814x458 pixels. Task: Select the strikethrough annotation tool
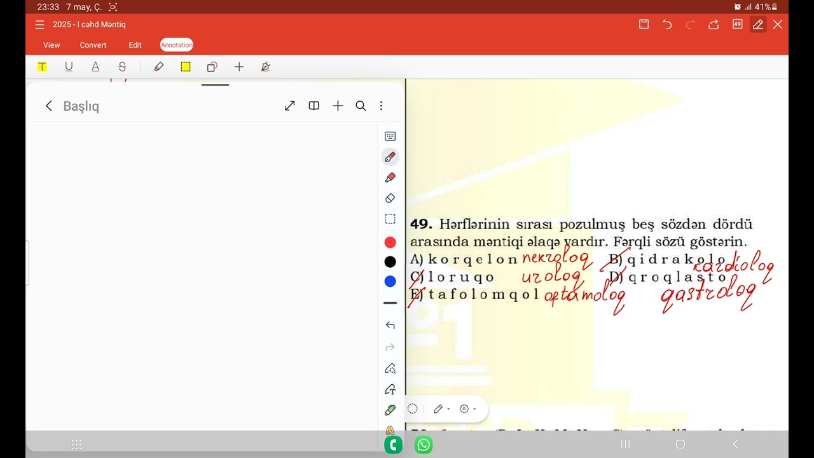pyautogui.click(x=122, y=67)
